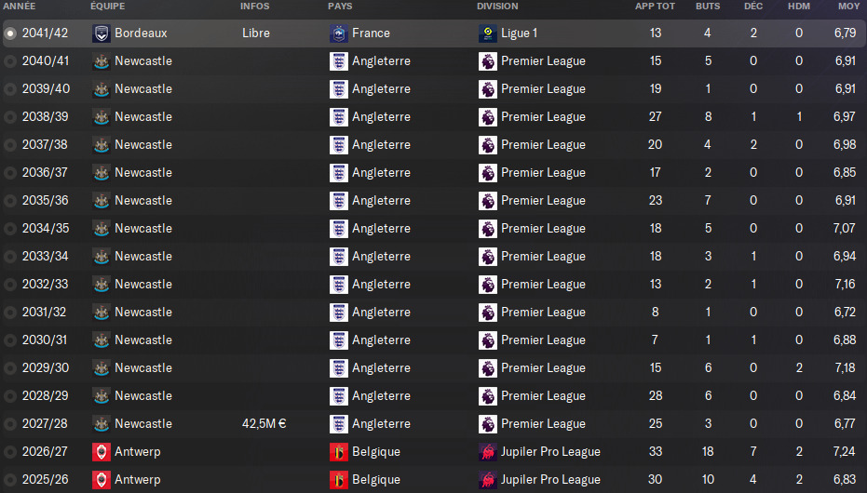867x493 pixels.
Task: Click the Newcastle crest in the 2040/41 row
Action: 102,61
